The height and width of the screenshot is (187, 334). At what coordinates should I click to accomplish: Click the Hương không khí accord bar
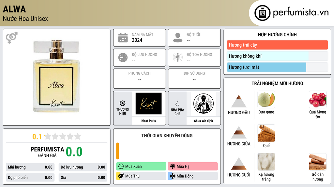pos(277,56)
